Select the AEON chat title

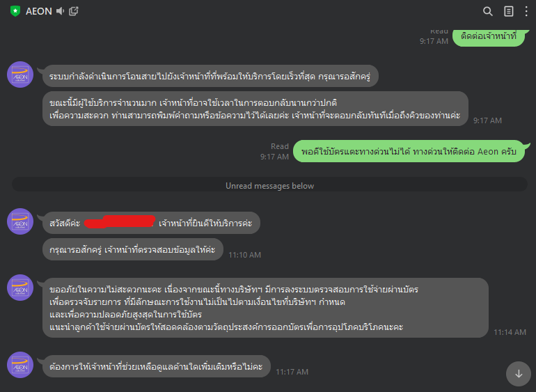coord(38,11)
